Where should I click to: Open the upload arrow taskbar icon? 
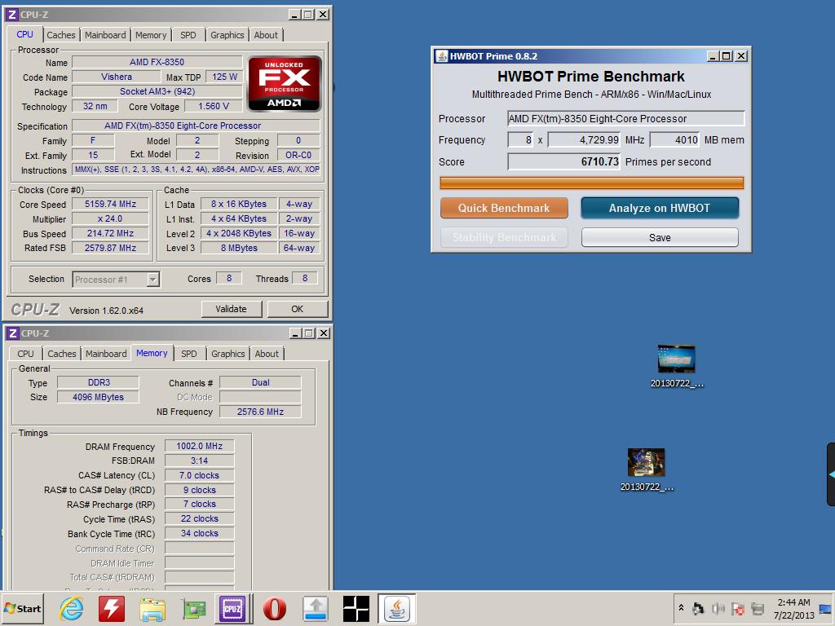pos(315,608)
